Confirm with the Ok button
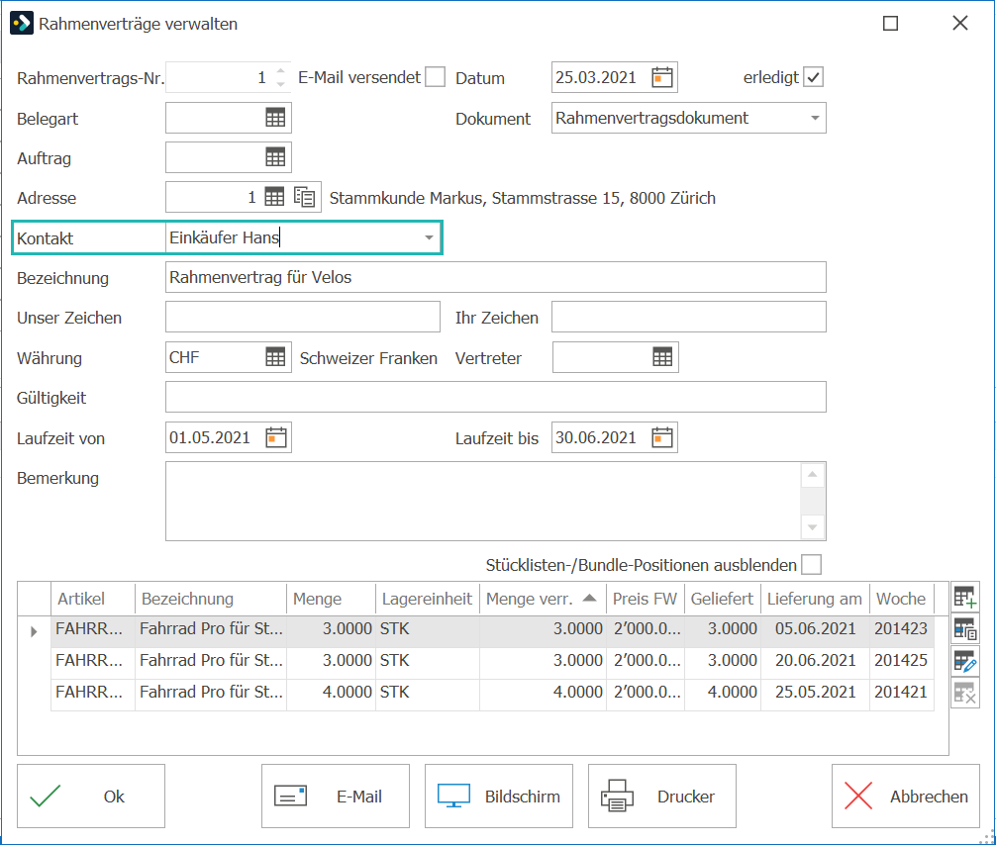The width and height of the screenshot is (996, 845). [x=91, y=797]
